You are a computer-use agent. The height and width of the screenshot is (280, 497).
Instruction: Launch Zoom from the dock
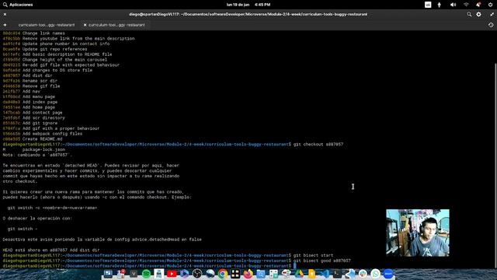[x=388, y=274]
